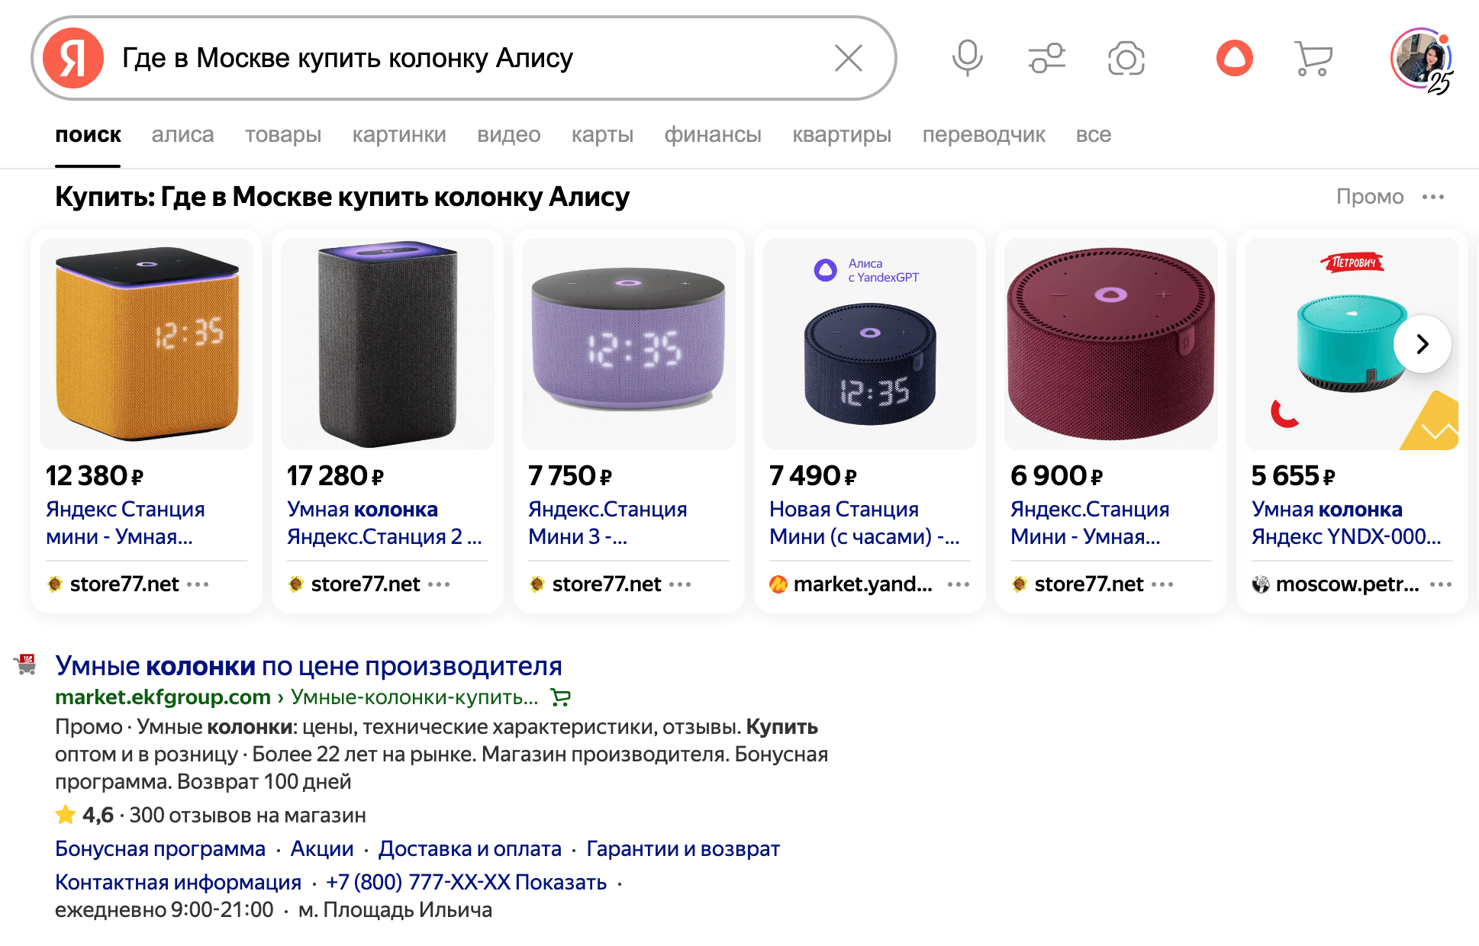
Task: Open user profile avatar
Action: [x=1420, y=58]
